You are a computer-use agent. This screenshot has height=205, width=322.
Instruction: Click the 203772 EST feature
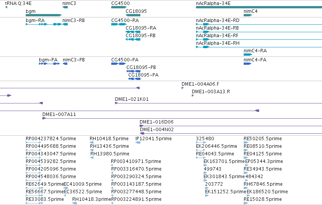(207, 188)
